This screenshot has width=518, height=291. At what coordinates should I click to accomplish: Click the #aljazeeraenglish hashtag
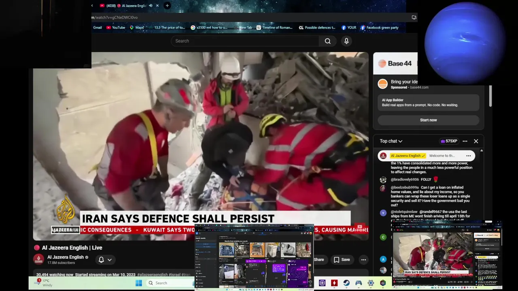click(x=152, y=275)
